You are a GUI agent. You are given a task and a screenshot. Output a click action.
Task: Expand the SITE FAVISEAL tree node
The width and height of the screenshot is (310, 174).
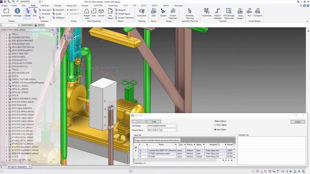point(6,57)
